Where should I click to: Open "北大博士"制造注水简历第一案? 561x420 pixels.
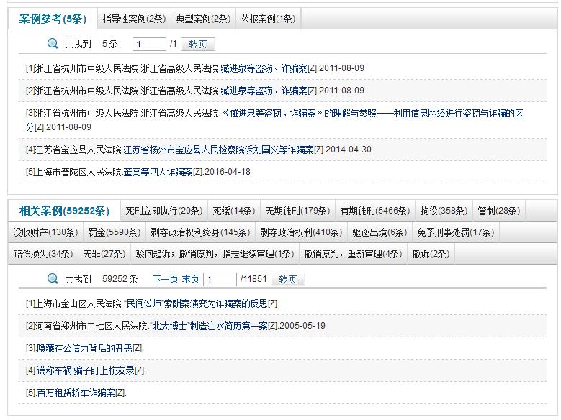(x=209, y=326)
